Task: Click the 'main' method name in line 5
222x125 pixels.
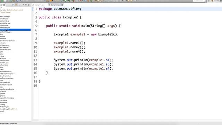Action: [x=85, y=26]
